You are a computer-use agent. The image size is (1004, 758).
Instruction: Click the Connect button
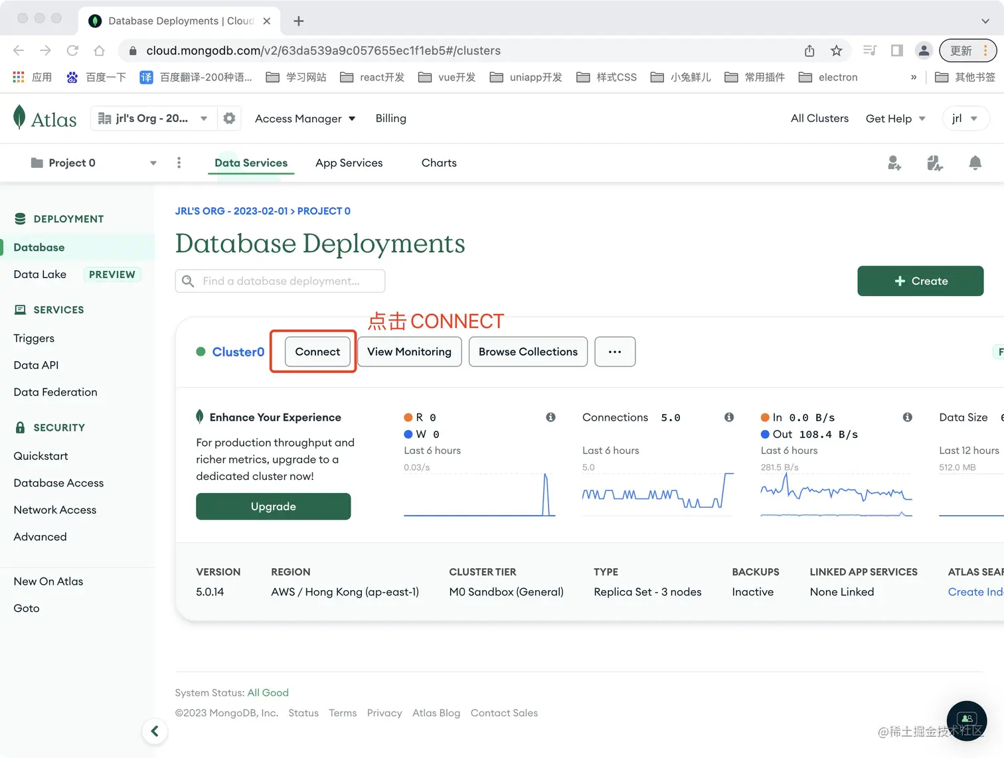click(x=317, y=352)
